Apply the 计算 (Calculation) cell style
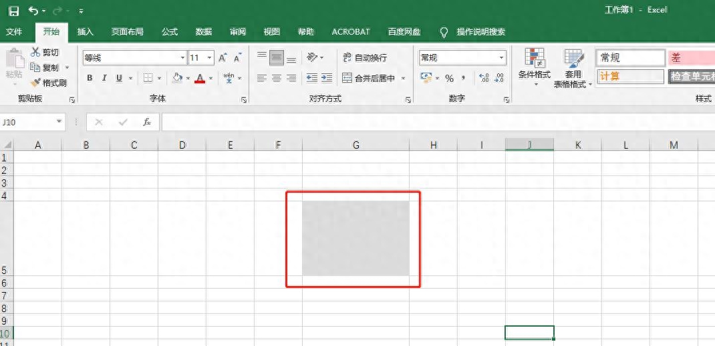The width and height of the screenshot is (715, 346). pos(630,76)
